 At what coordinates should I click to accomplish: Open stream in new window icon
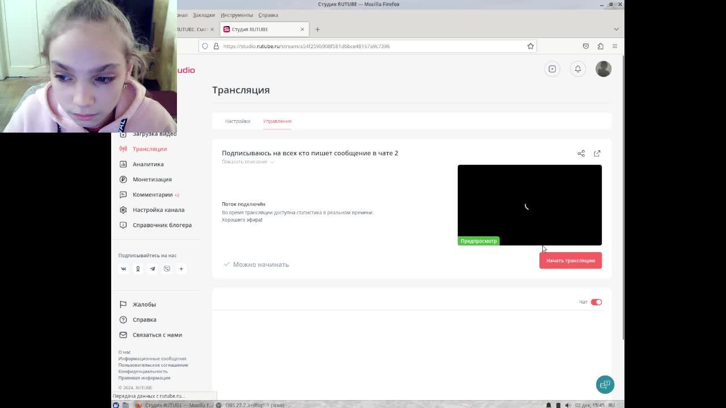[597, 154]
